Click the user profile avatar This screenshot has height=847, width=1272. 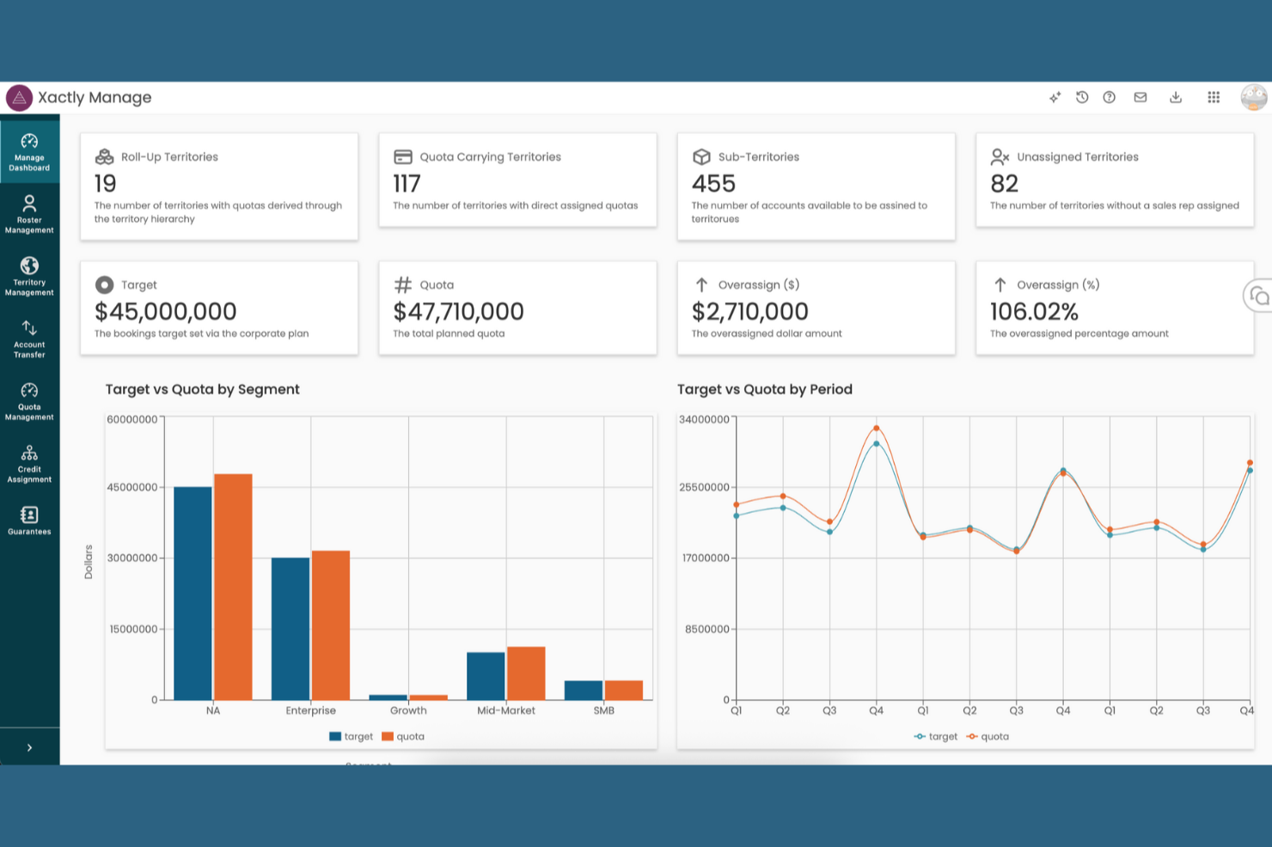coord(1254,98)
